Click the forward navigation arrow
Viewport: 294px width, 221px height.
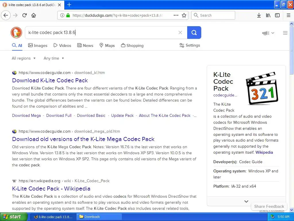pyautogui.click(x=15, y=15)
